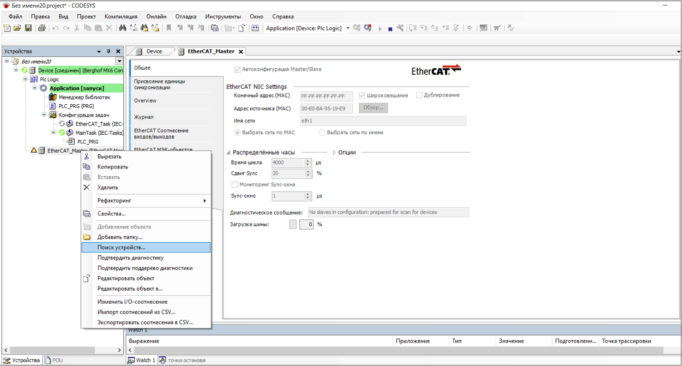Click the Library Manager books icon
The image size is (682, 366).
(x=53, y=97)
